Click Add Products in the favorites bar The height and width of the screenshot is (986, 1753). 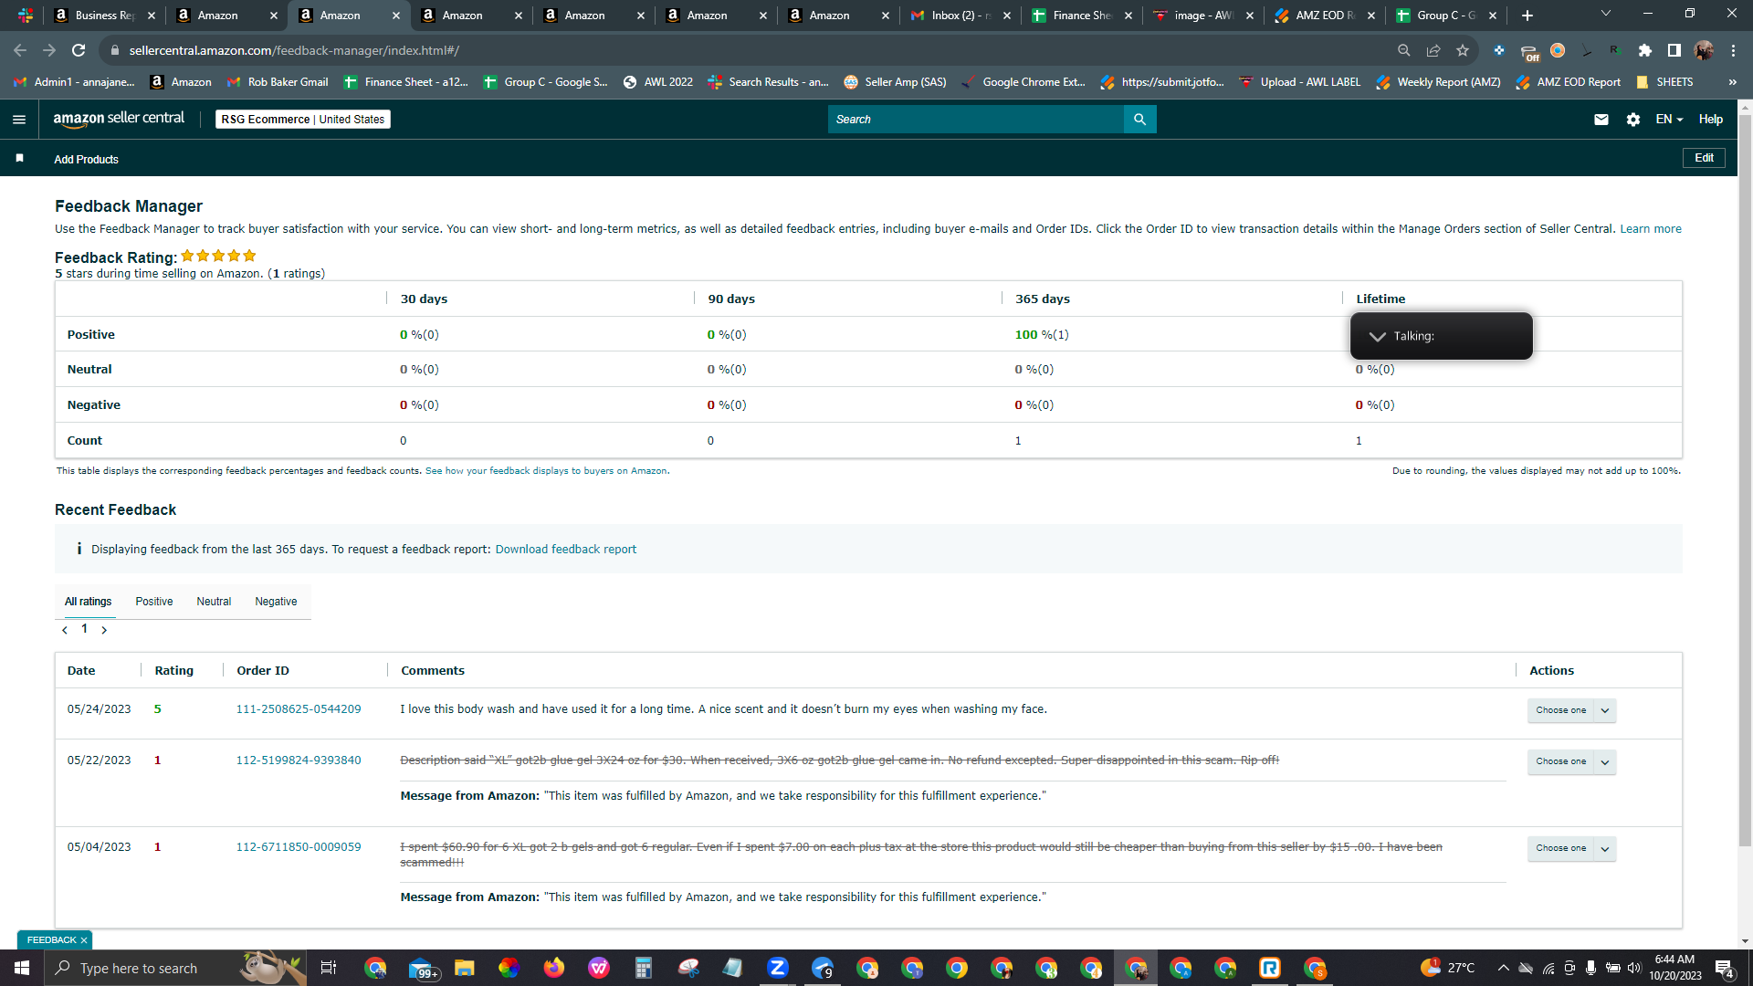[x=86, y=160]
